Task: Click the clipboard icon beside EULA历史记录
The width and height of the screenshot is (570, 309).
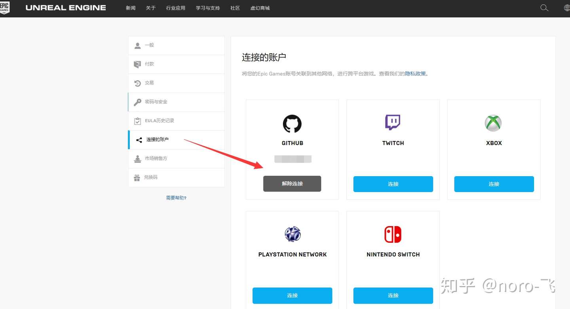Action: pos(137,121)
